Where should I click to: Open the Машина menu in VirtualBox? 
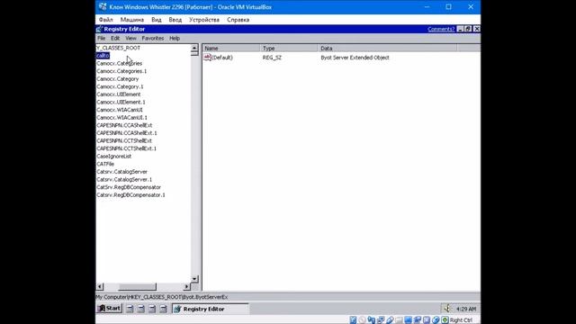pyautogui.click(x=132, y=20)
